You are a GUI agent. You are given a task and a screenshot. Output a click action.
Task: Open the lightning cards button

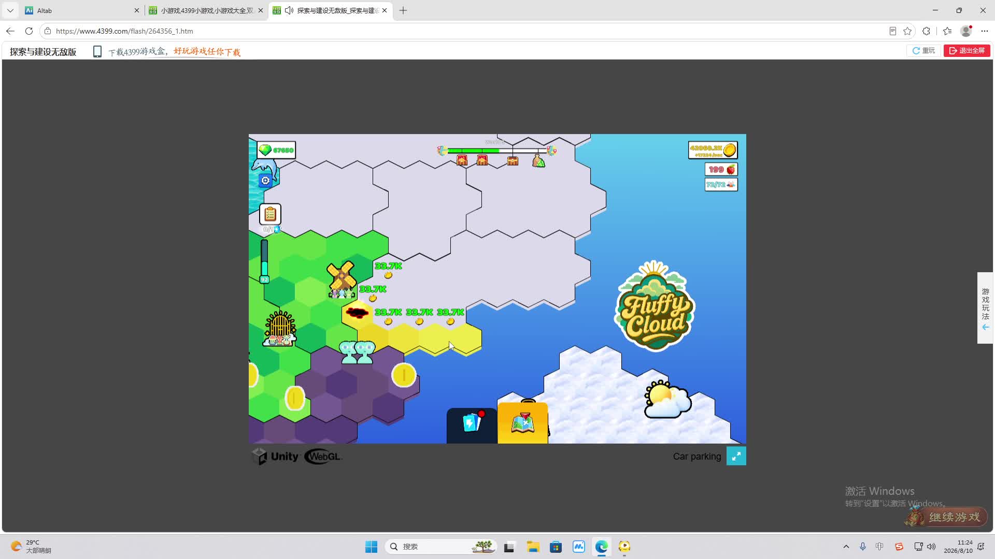[472, 425]
